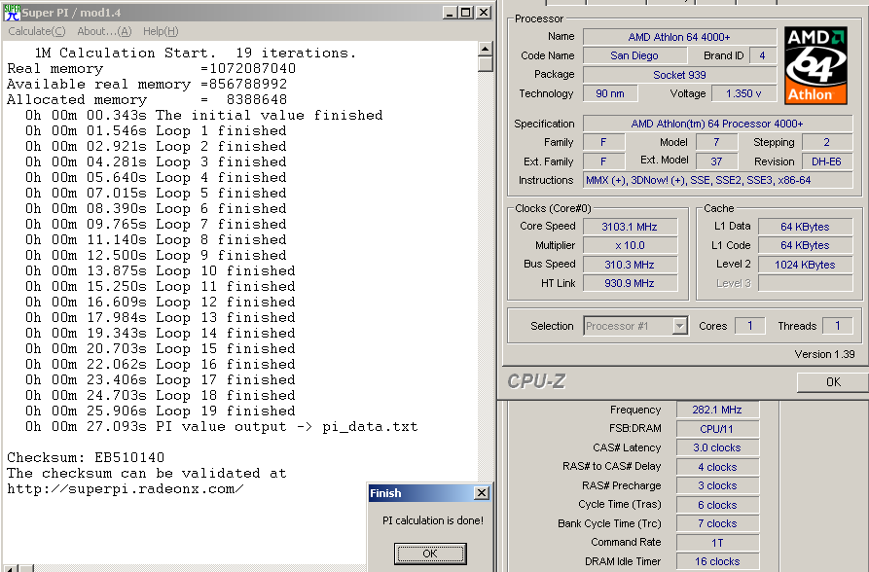Click the Name field 'AMD Athlon 64 4000+'

coord(679,37)
